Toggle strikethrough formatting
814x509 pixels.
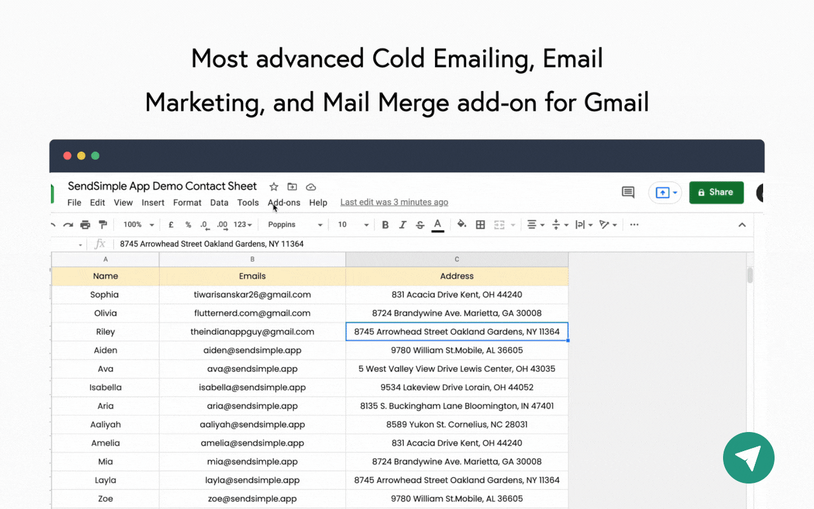[x=420, y=225]
